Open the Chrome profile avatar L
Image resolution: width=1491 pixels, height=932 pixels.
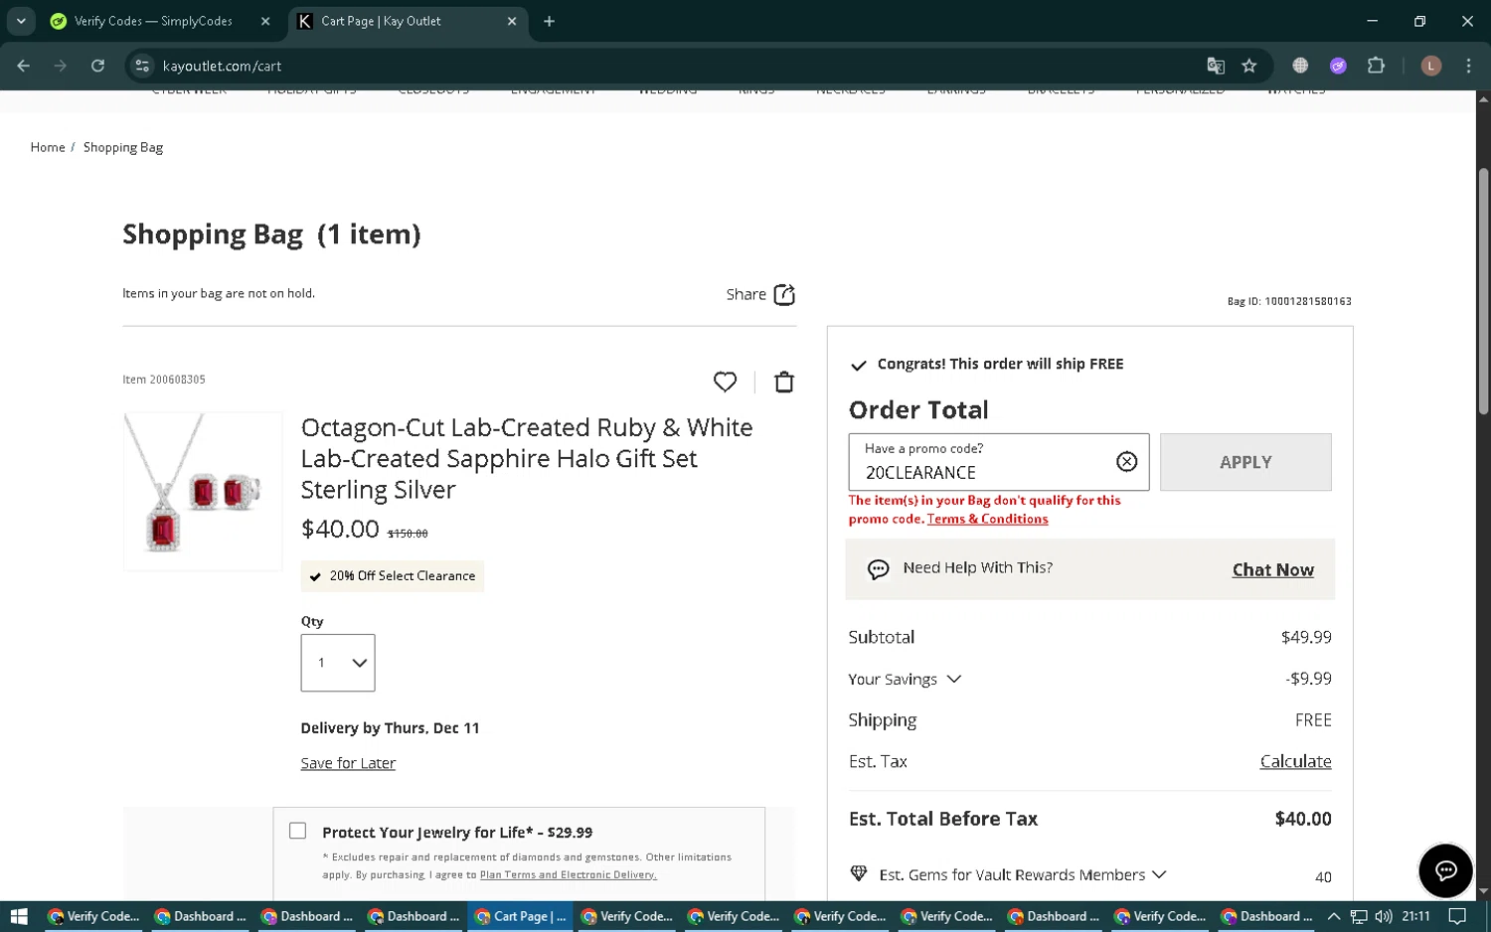[x=1430, y=66]
